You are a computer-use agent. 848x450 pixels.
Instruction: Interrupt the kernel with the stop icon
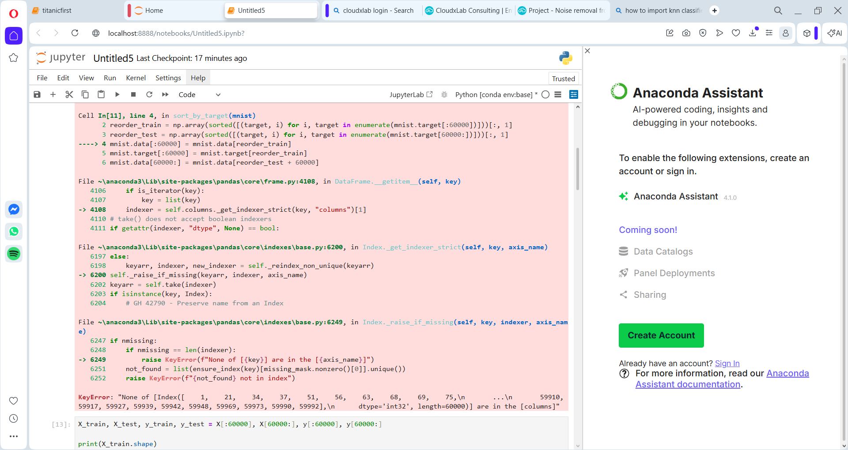pyautogui.click(x=133, y=94)
